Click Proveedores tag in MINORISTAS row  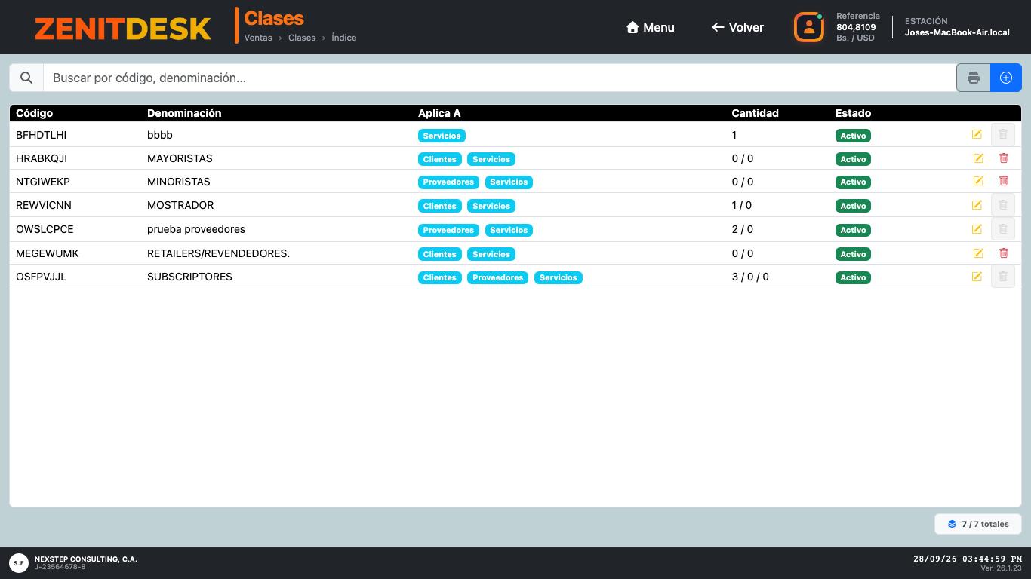pyautogui.click(x=448, y=182)
